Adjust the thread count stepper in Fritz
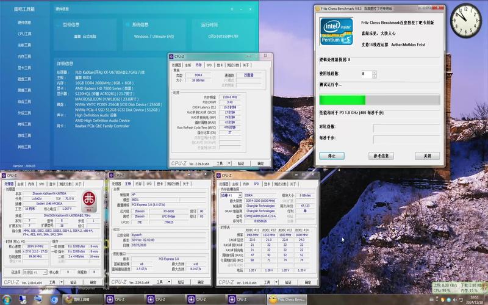Image resolution: width=488 pixels, height=305 pixels. (374, 74)
